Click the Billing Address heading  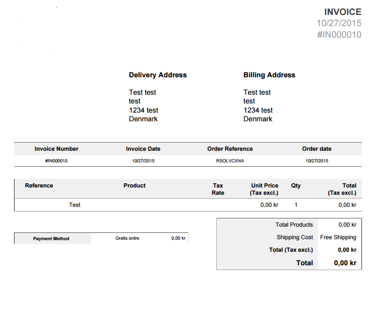point(269,75)
